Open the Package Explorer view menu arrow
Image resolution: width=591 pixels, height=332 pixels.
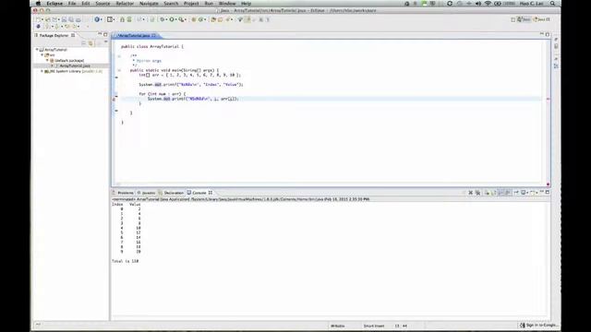[106, 42]
